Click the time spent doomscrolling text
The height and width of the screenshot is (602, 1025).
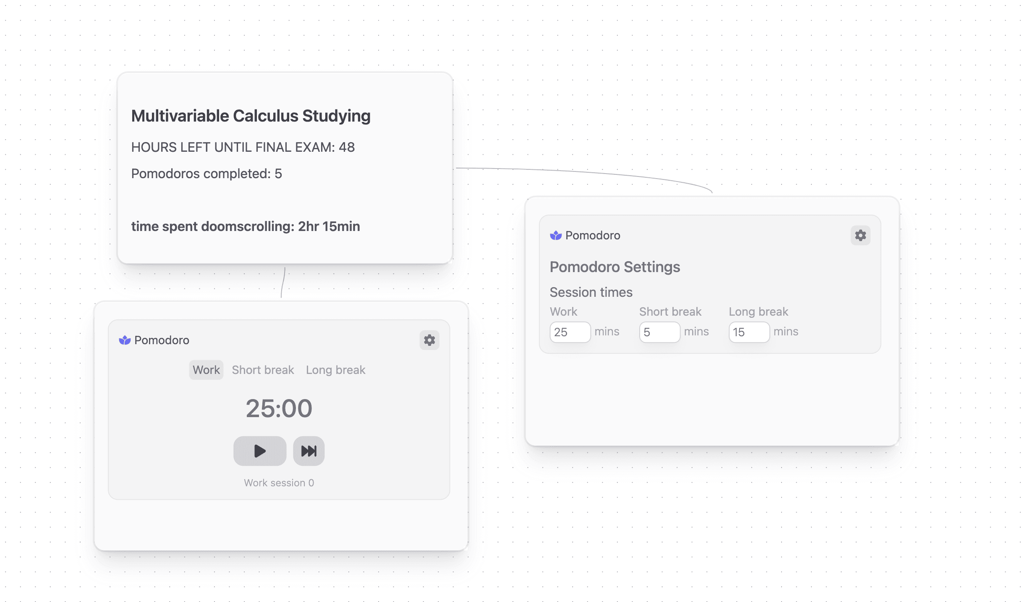[x=246, y=226]
